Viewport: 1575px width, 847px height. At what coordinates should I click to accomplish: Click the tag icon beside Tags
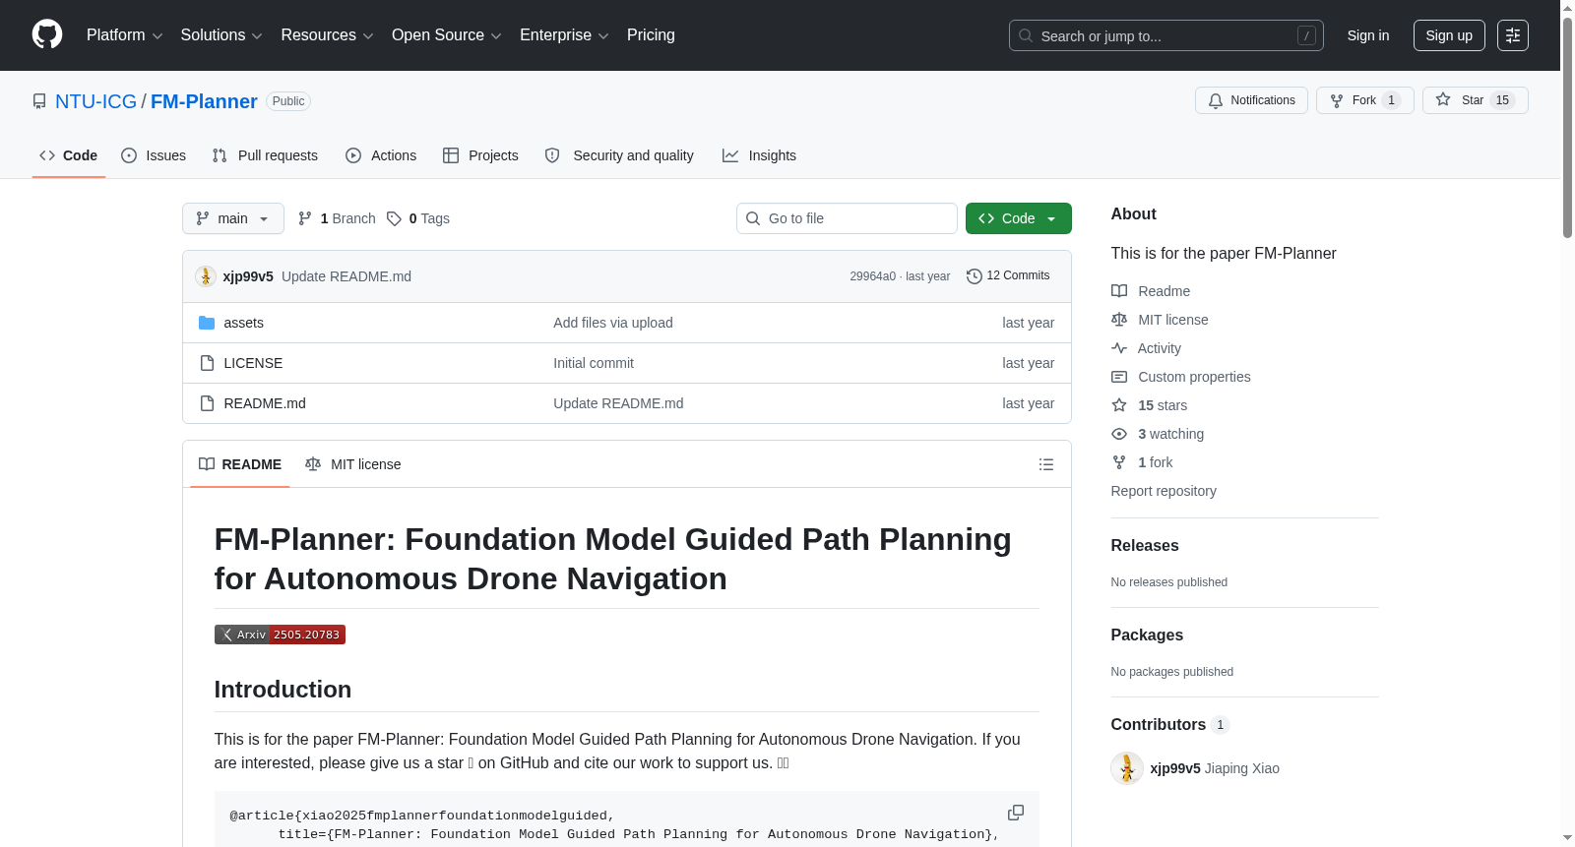tap(394, 218)
